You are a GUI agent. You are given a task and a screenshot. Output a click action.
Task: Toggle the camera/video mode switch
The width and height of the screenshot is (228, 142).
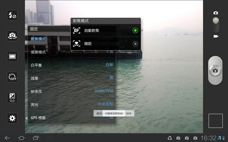[216, 25]
